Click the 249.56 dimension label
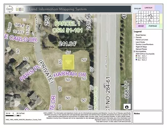The image size is (167, 128). 88,22
